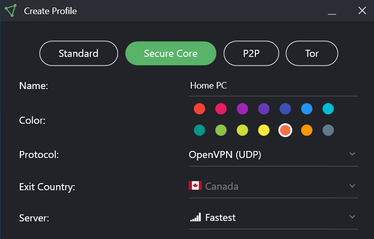Click the signal bars Fastest icon
Screen dimensions: 374x239
point(196,217)
